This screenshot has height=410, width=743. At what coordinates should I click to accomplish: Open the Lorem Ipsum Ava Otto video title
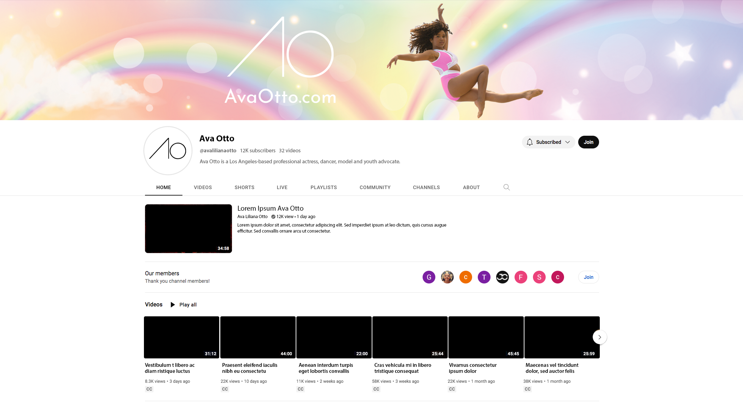(270, 208)
